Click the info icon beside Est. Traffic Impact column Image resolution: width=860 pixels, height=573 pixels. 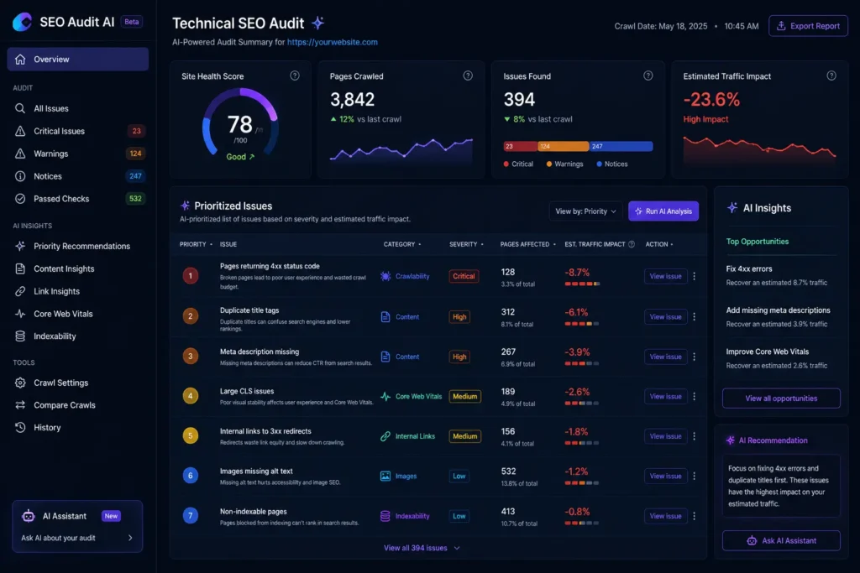tap(632, 244)
